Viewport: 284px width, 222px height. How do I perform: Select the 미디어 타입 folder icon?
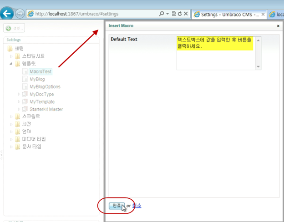tap(17, 139)
